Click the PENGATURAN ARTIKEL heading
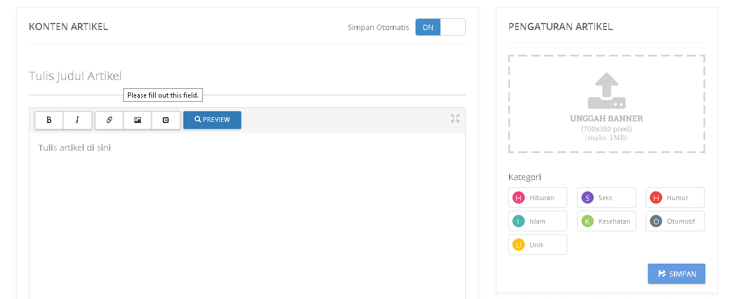Screen dimensions: 730x299 [x=560, y=26]
